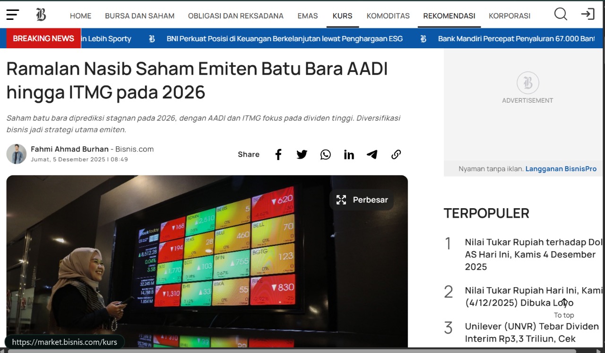Image resolution: width=605 pixels, height=353 pixels.
Task: Click the login arrow icon
Action: click(588, 14)
